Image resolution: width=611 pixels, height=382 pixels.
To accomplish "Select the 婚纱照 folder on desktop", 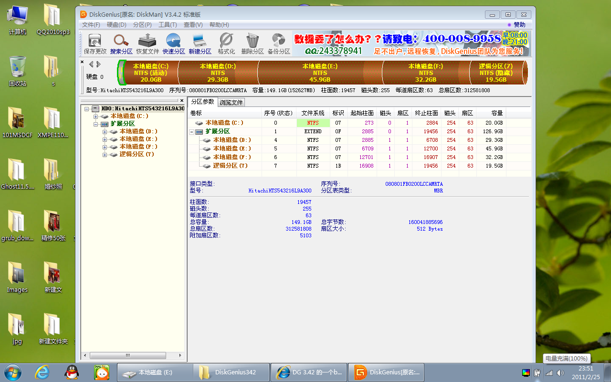I will (x=53, y=175).
